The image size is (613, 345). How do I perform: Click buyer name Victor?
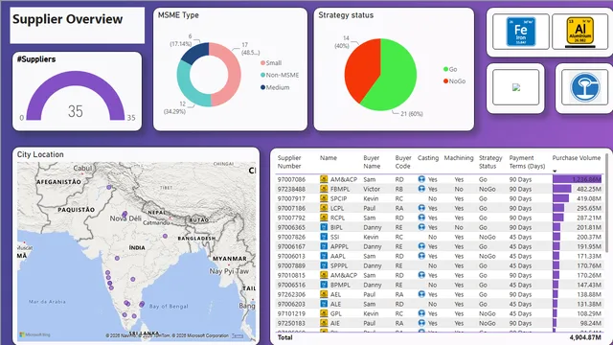(372, 189)
